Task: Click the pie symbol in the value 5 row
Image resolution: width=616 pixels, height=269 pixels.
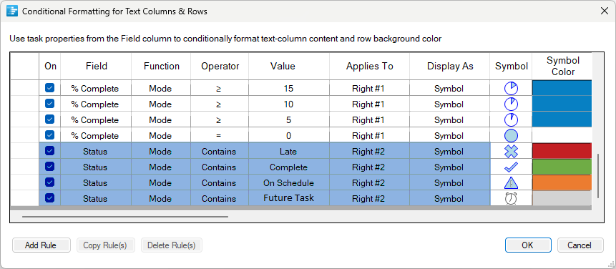Action: pyautogui.click(x=511, y=119)
